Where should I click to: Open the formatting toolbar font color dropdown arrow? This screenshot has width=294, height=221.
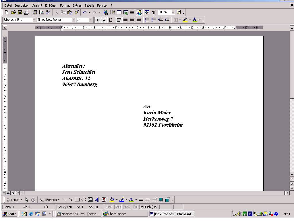pyautogui.click(x=200, y=20)
